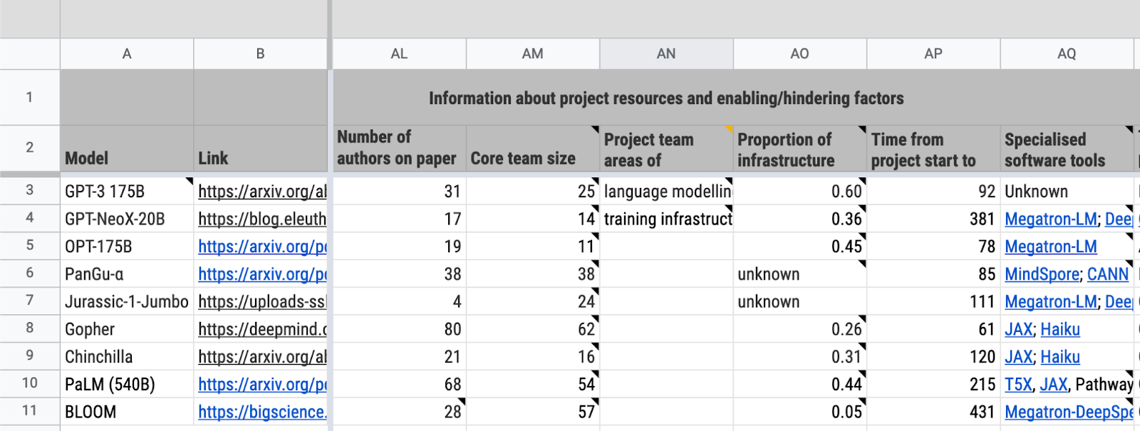
Task: Select row 10 header
Action: [x=29, y=383]
